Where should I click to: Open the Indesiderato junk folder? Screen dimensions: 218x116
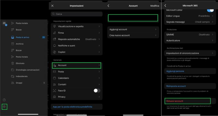22,76
